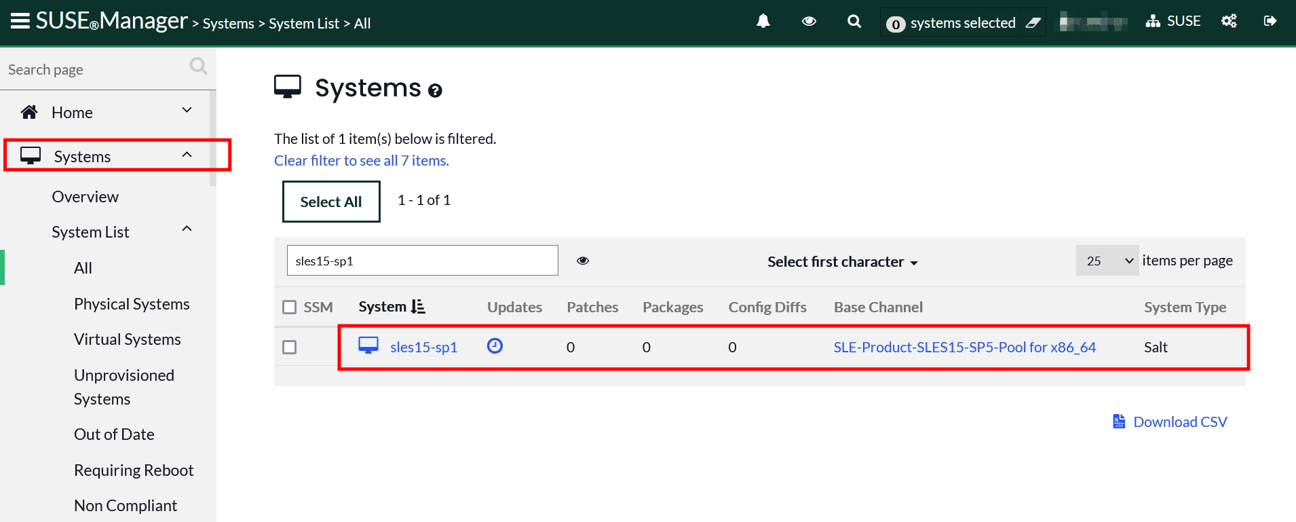This screenshot has width=1296, height=522.
Task: Check the SSM header checkbox
Action: pos(290,307)
